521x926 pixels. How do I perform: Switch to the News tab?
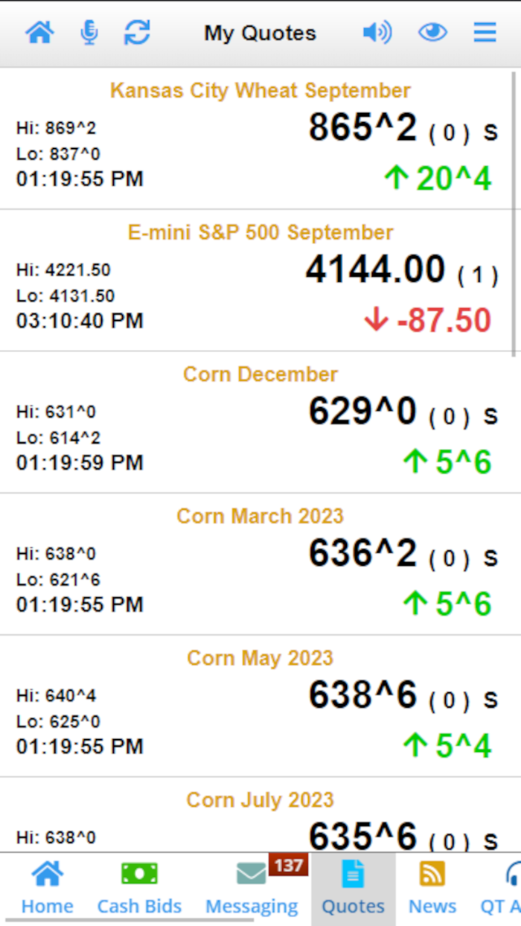point(432,886)
